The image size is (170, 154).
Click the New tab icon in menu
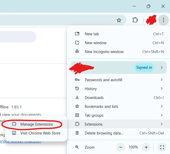click(x=77, y=34)
